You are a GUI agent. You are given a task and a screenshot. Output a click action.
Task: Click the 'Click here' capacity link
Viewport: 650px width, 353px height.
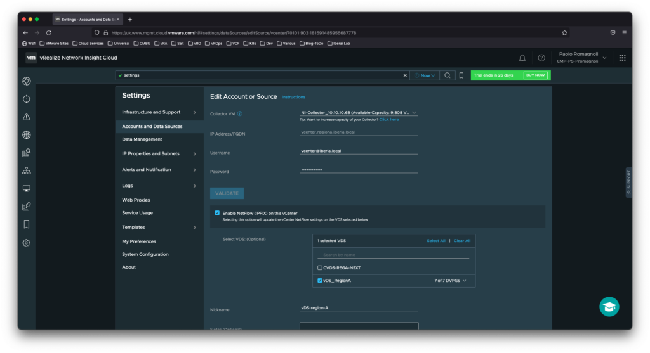(389, 120)
